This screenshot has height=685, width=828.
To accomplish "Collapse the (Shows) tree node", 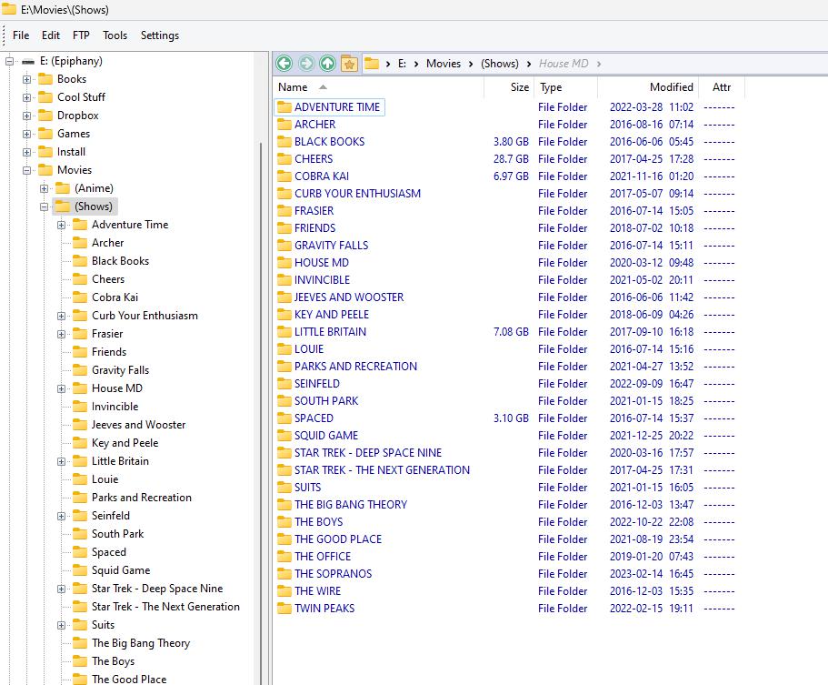I will coord(44,207).
